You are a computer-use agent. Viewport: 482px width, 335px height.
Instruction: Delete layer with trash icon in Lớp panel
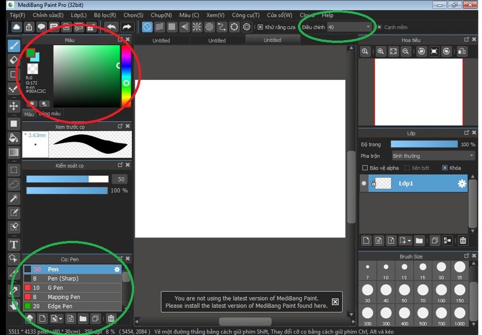click(463, 241)
